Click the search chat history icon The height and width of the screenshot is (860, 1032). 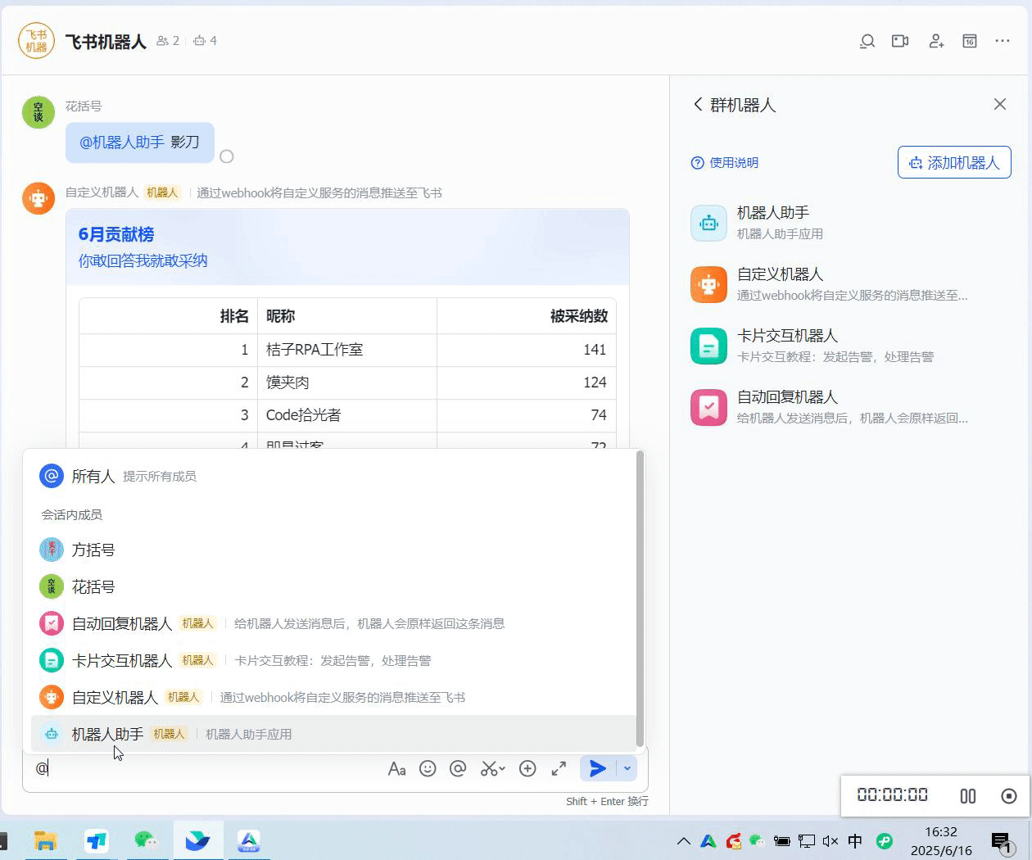point(867,41)
